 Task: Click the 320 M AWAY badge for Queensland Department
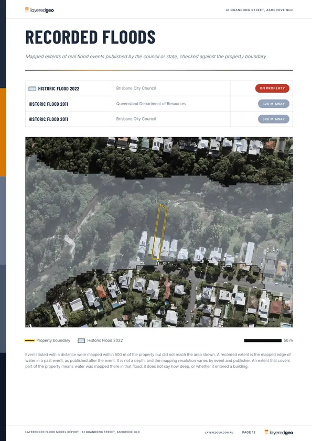click(x=274, y=104)
